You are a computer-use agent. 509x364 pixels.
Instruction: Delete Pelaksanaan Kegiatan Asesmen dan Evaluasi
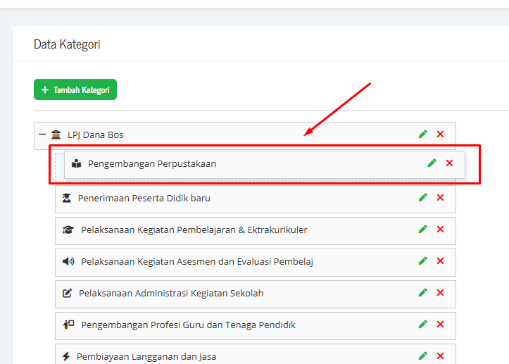coord(441,261)
